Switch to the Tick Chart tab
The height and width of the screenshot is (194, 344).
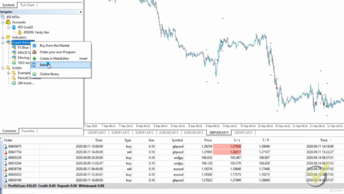(x=27, y=5)
